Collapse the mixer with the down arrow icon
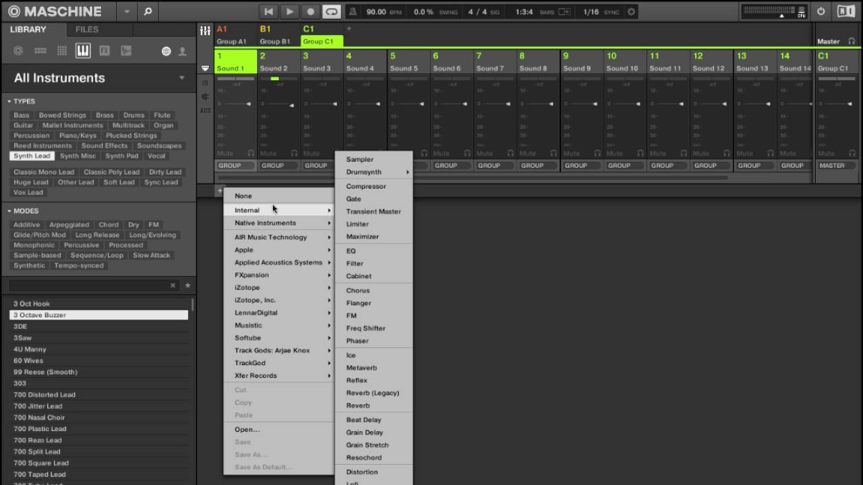Image resolution: width=863 pixels, height=485 pixels. pos(206,68)
